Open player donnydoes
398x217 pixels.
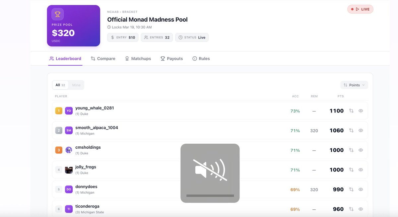point(86,186)
